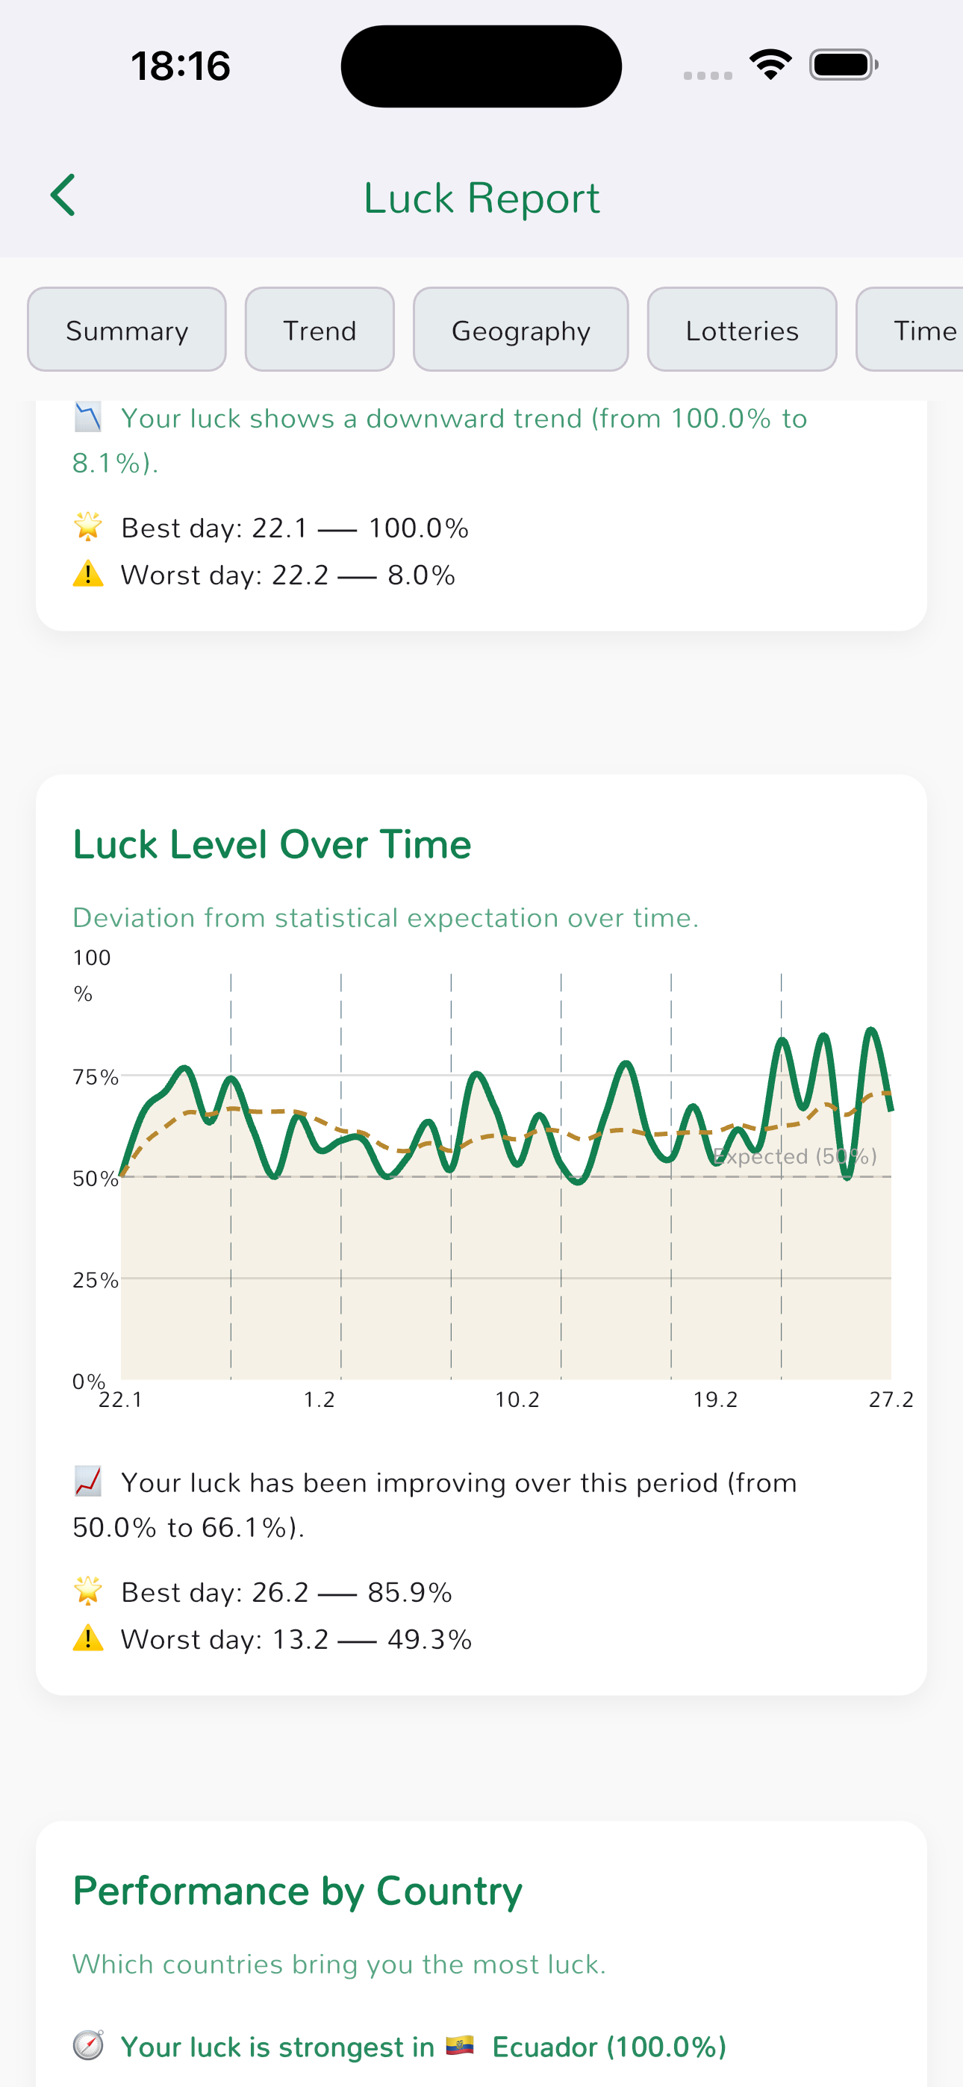The width and height of the screenshot is (963, 2087).
Task: Tap the improving trend chart icon
Action: [x=87, y=1482]
